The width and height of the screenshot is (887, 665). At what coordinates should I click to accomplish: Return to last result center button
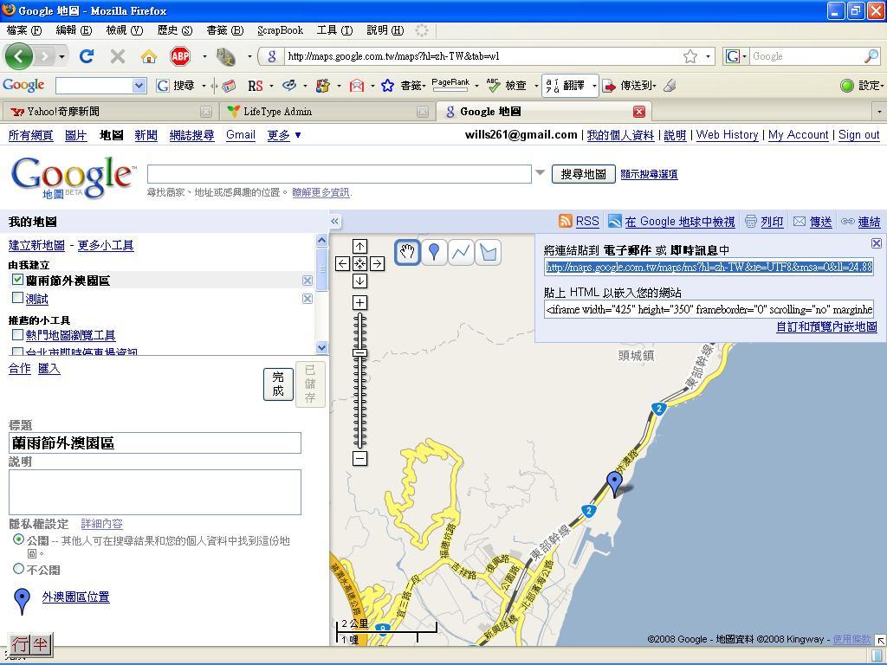[359, 263]
